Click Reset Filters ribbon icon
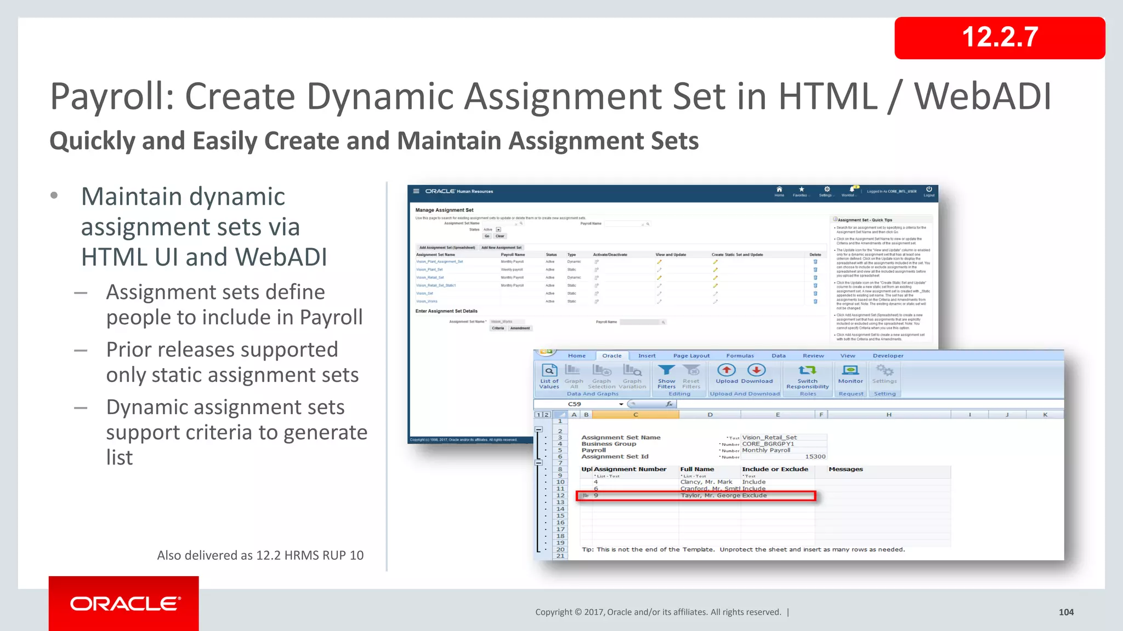This screenshot has height=631, width=1123. pos(691,370)
